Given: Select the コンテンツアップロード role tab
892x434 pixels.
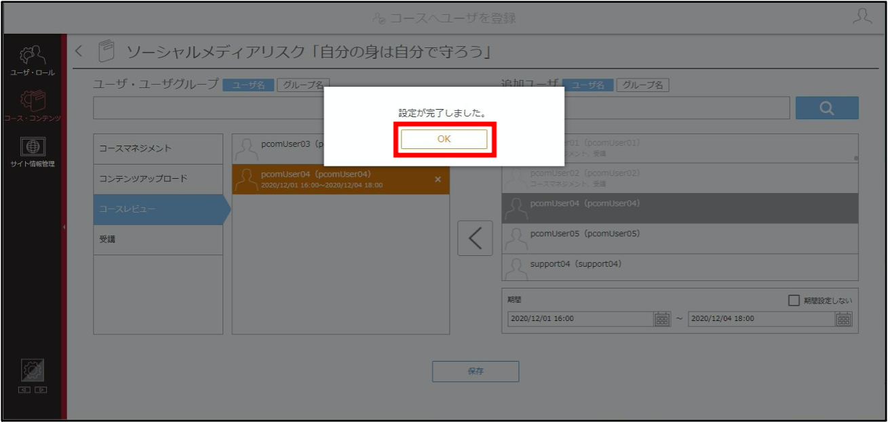Looking at the screenshot, I should (x=158, y=179).
